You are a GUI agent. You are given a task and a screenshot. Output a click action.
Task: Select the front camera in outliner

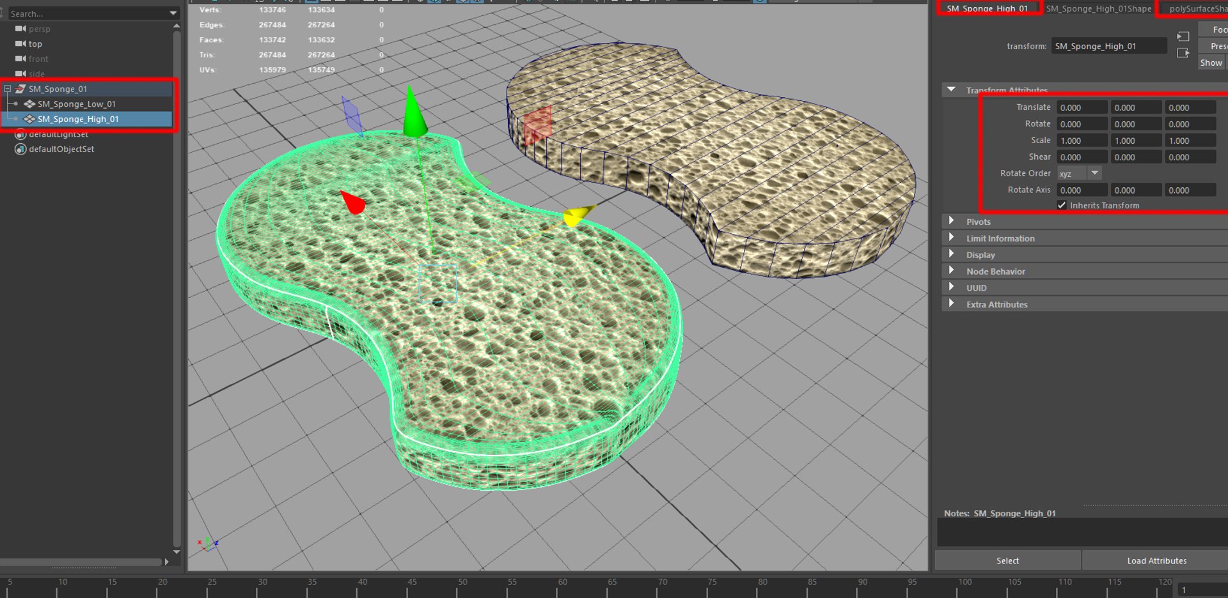(x=38, y=59)
